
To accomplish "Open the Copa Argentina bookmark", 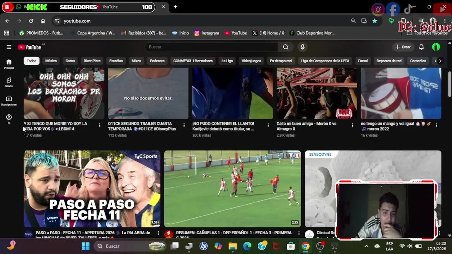I will pos(92,33).
